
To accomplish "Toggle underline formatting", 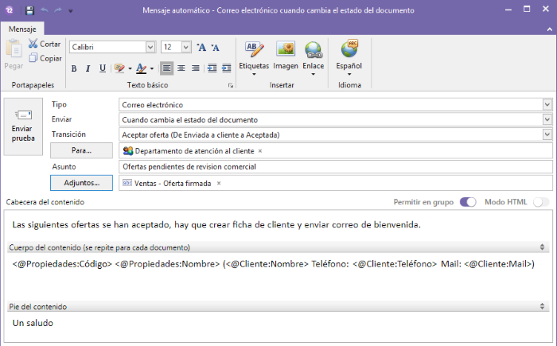I will pyautogui.click(x=103, y=68).
